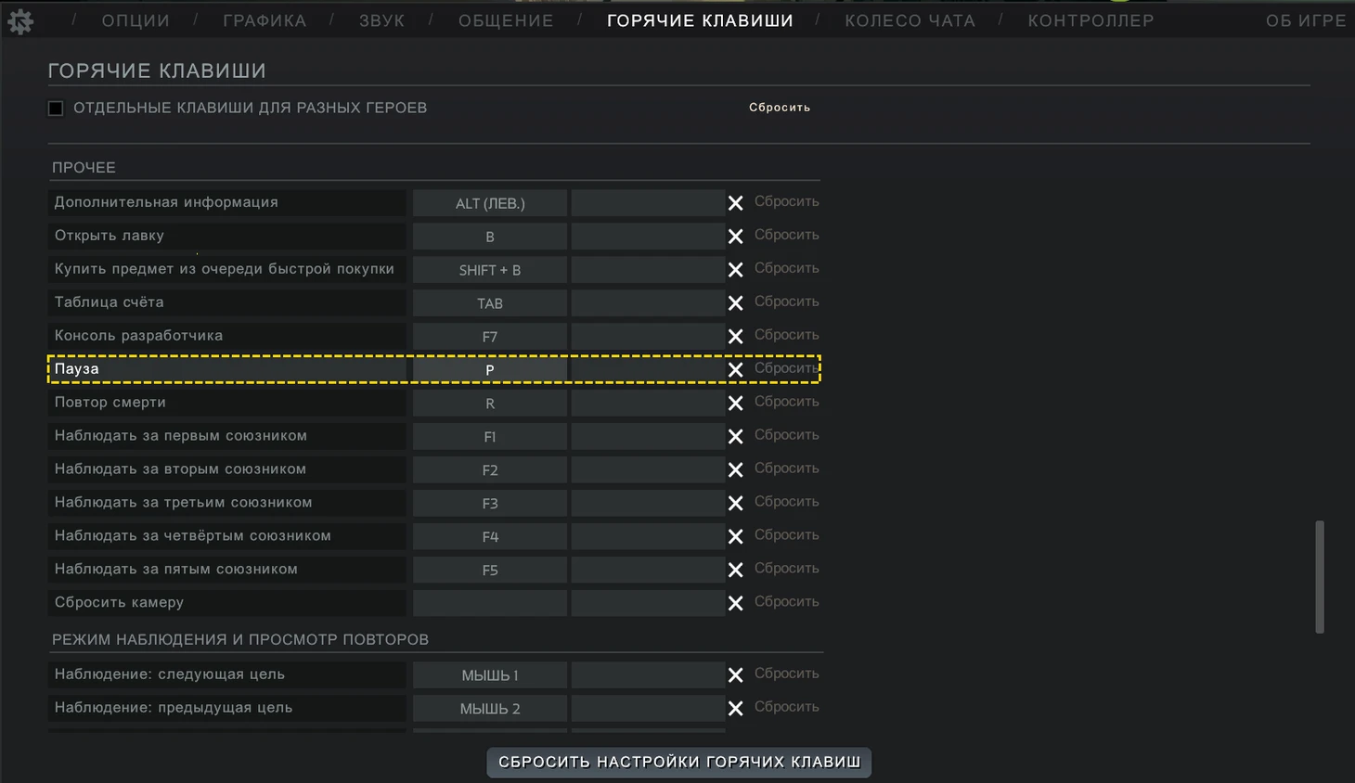
Task: Click the vertical scrollbar thumb
Action: [1319, 577]
